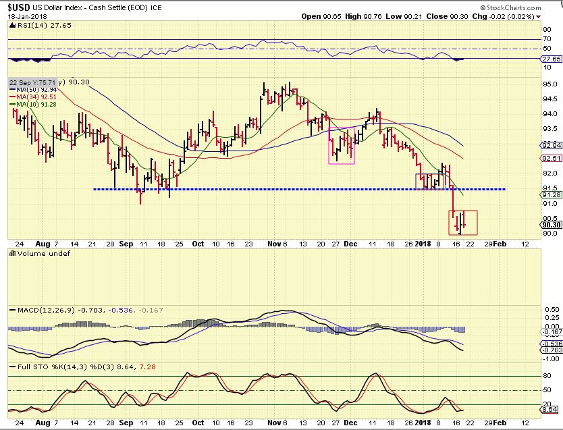Click the $USD ticker symbol title

(18, 6)
